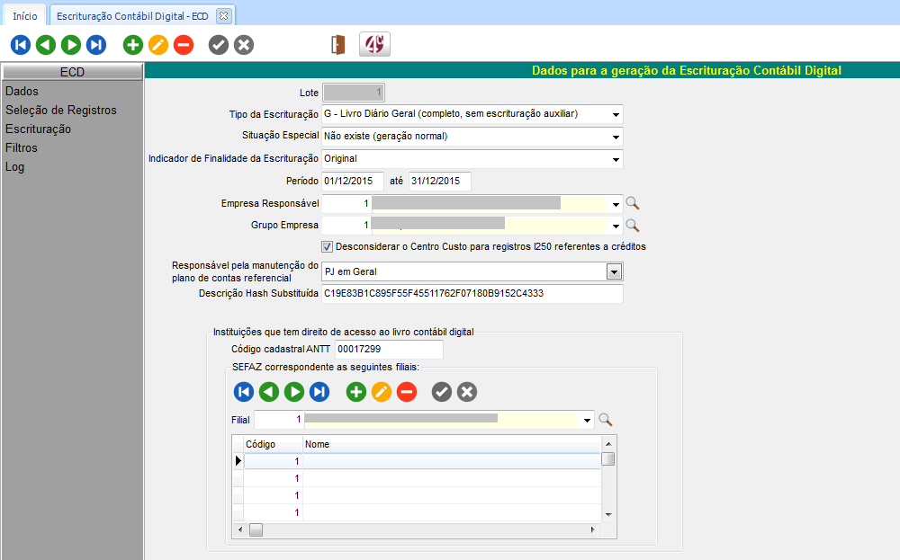This screenshot has width=900, height=560.
Task: Switch to the Início tab
Action: pos(25,16)
